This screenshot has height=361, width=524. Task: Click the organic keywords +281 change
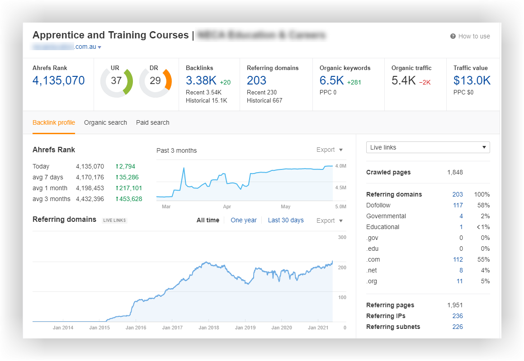[354, 83]
